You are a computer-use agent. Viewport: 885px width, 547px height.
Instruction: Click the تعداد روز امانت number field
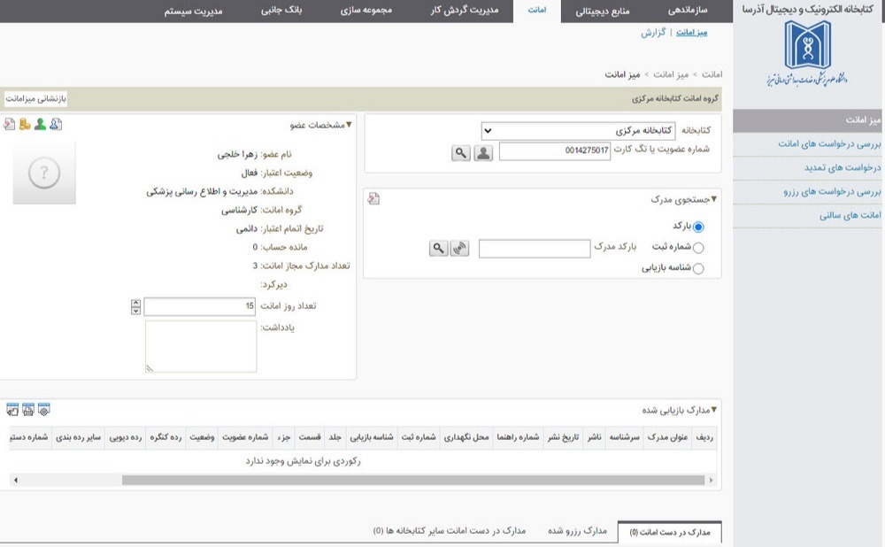tap(200, 306)
